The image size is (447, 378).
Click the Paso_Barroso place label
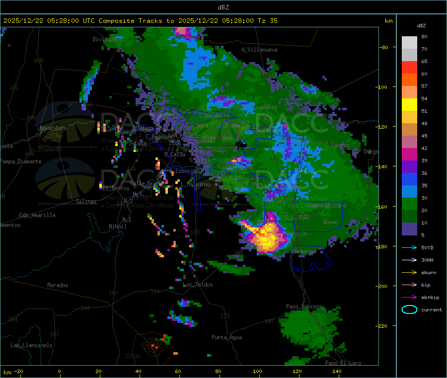304,306
